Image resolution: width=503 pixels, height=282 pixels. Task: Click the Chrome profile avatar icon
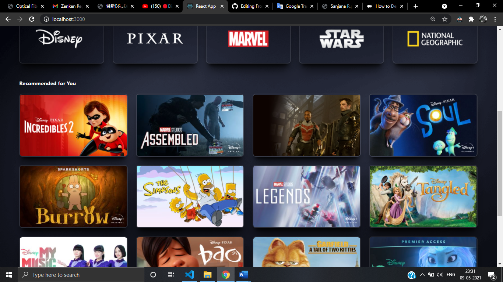pos(483,19)
